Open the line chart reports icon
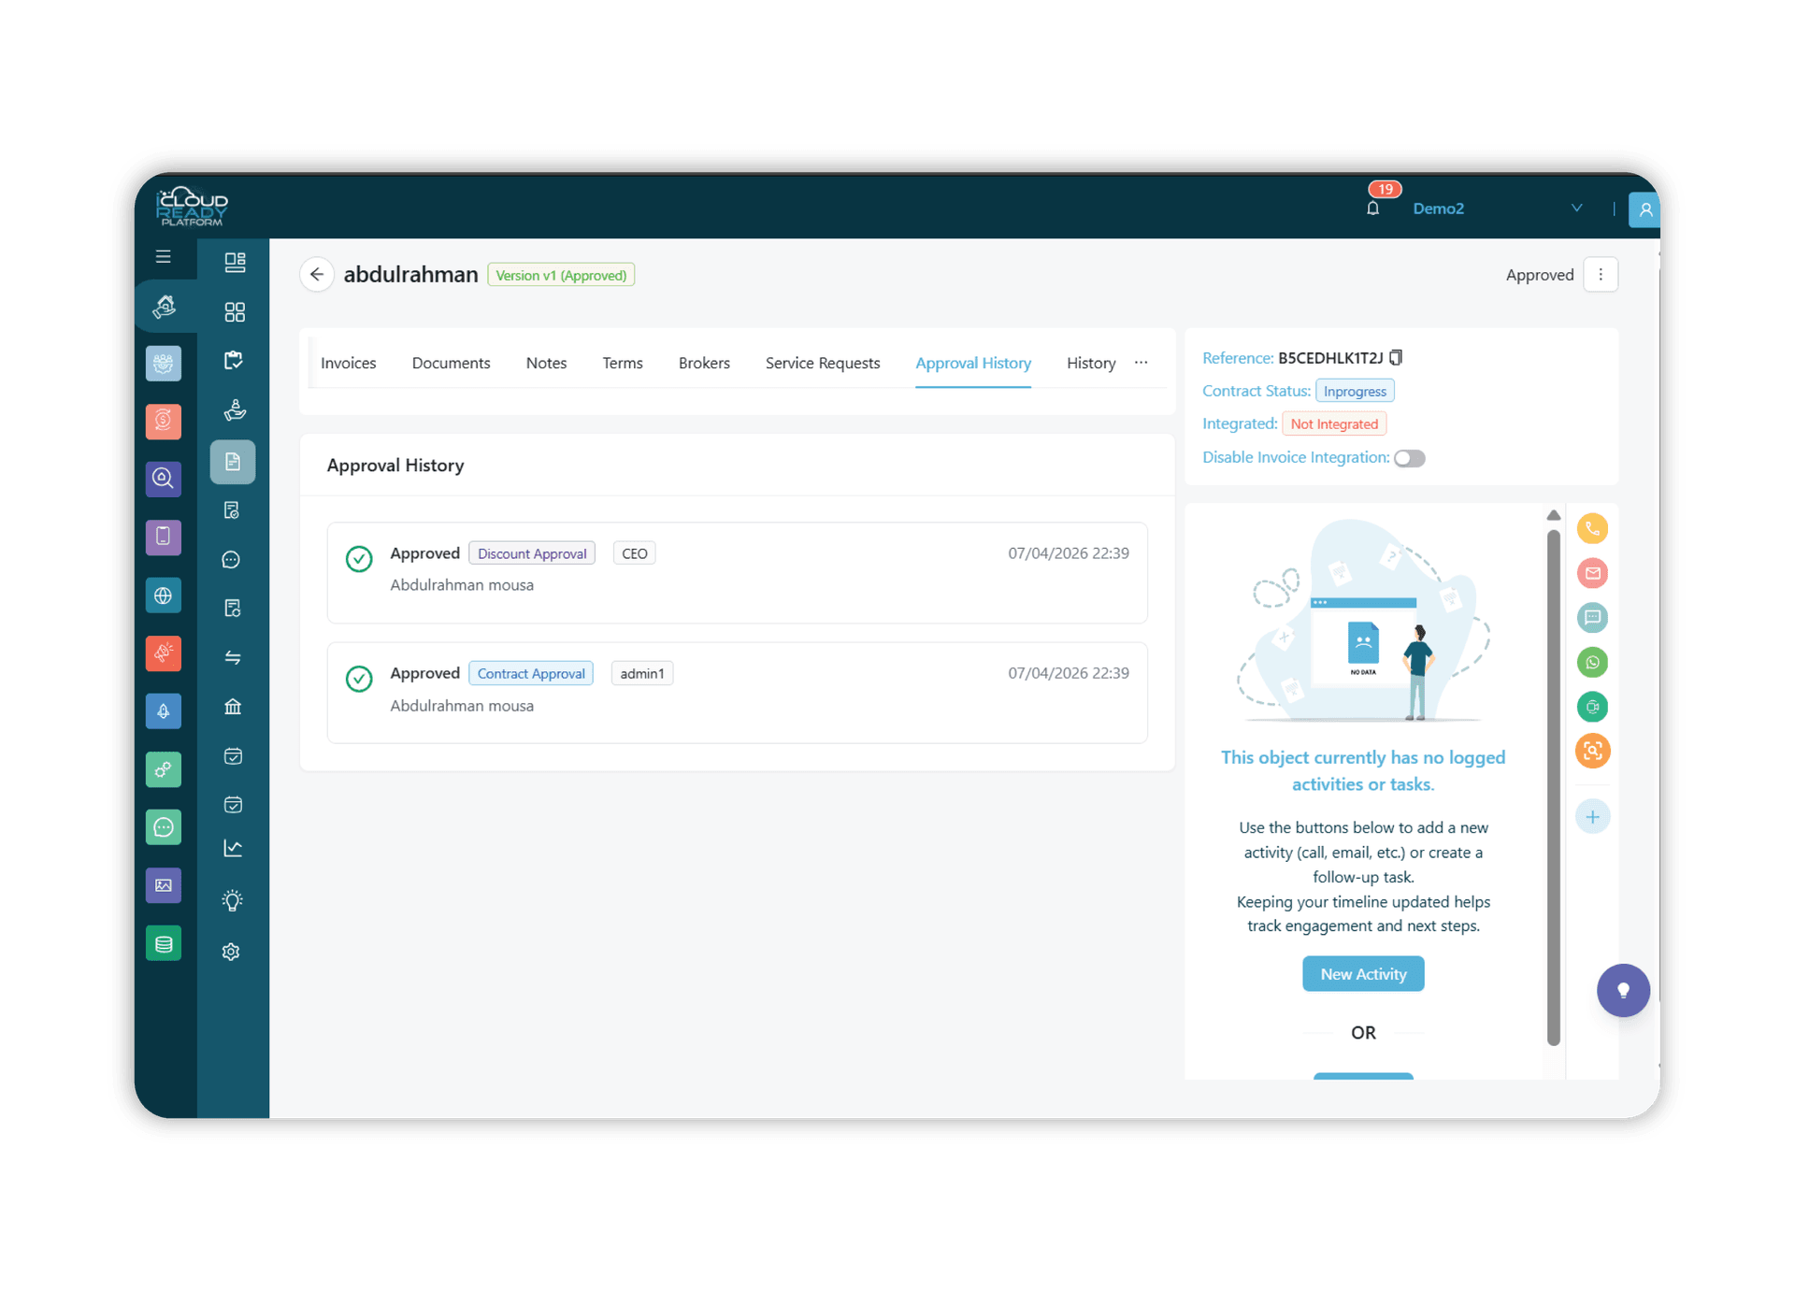 [x=233, y=849]
